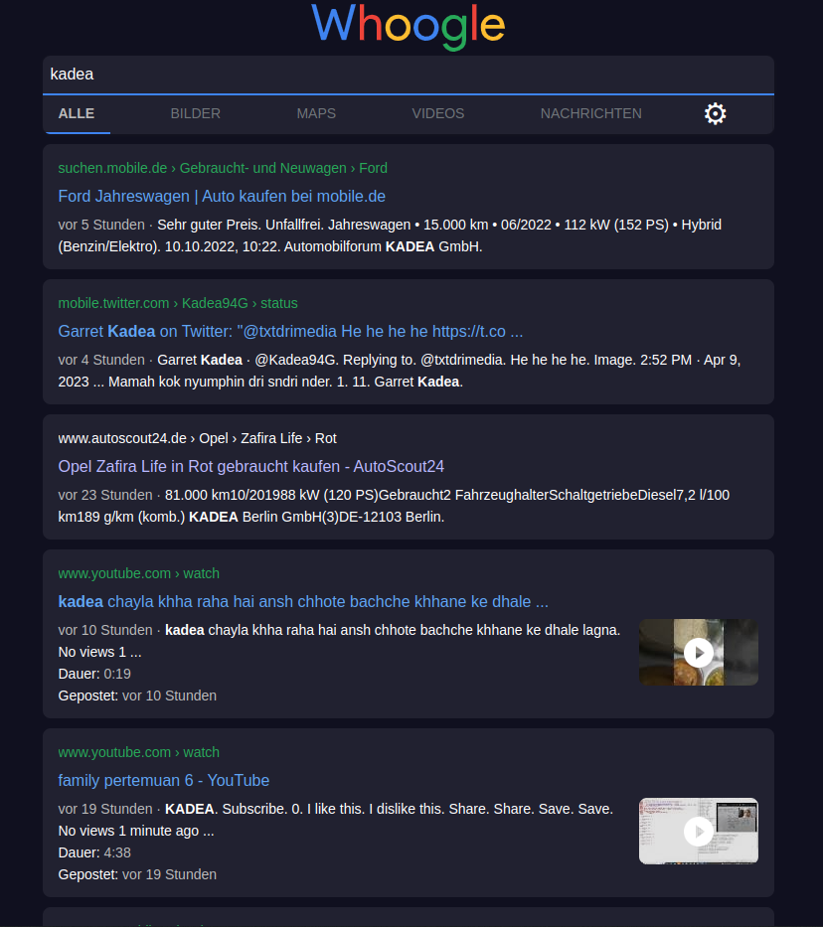Click 'vor 4 Stunden' in Twitter result
This screenshot has width=823, height=927.
point(101,360)
